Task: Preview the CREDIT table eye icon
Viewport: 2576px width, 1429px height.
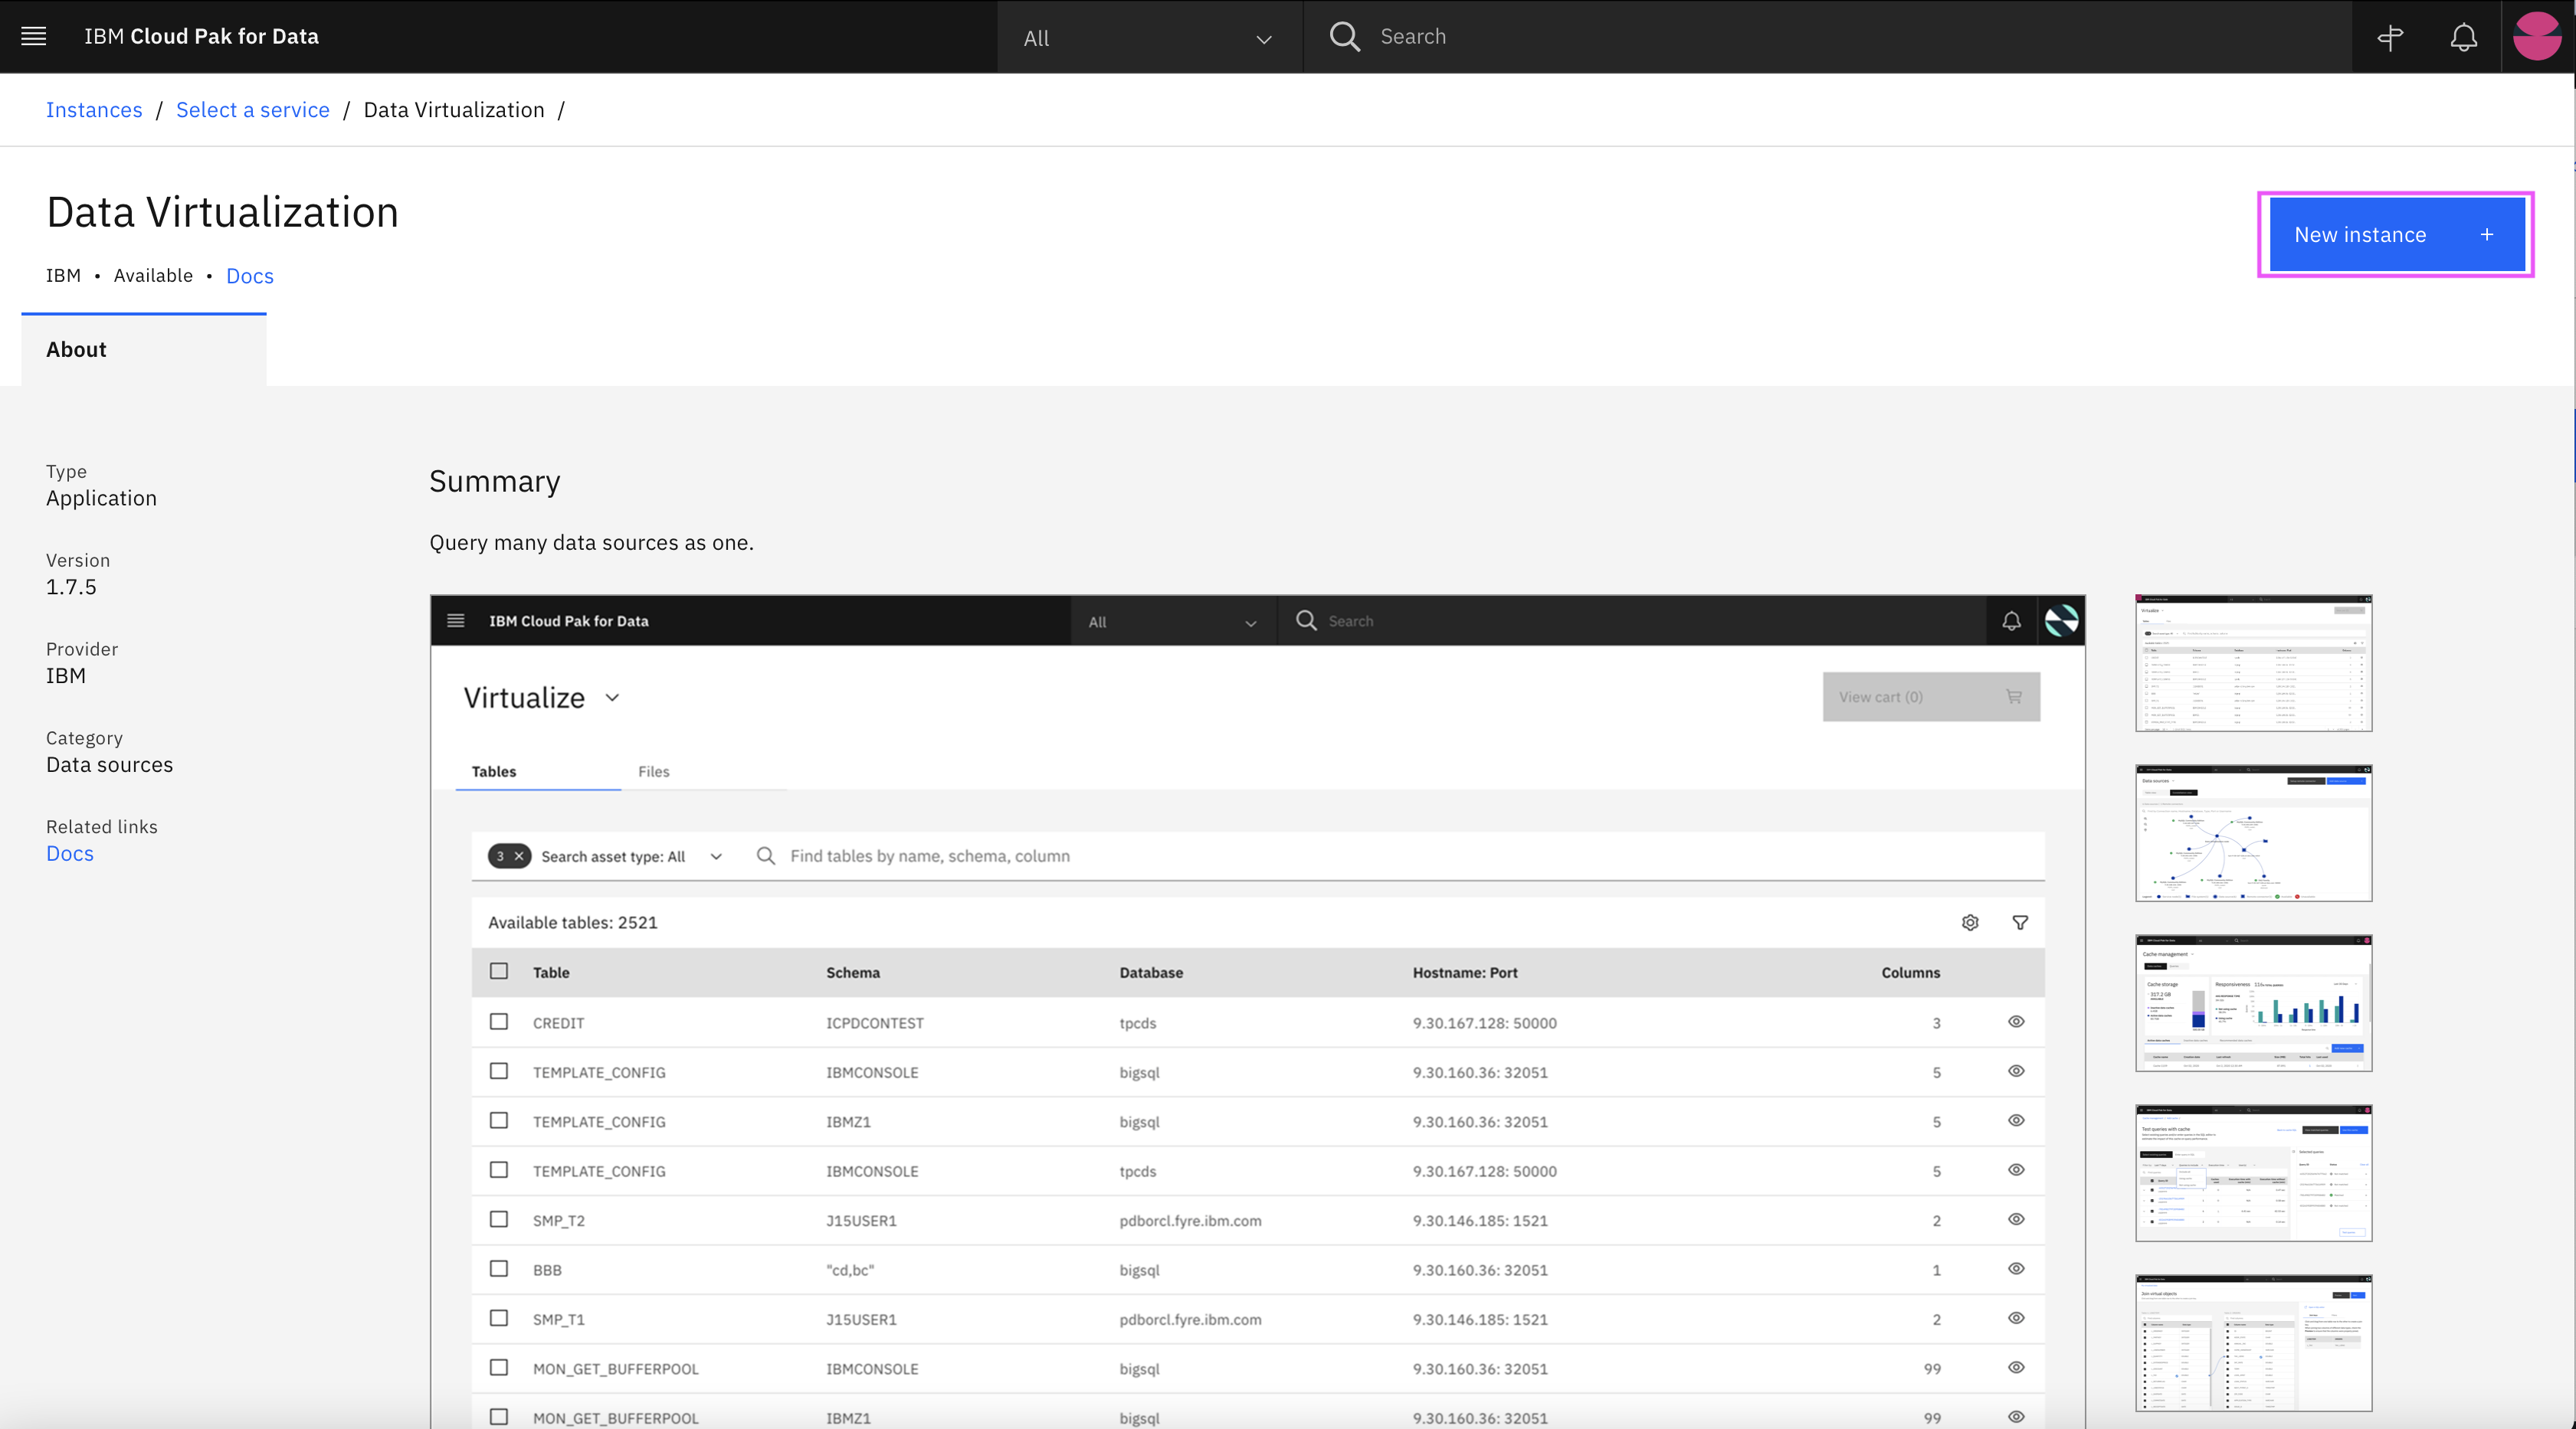Action: click(2016, 1022)
